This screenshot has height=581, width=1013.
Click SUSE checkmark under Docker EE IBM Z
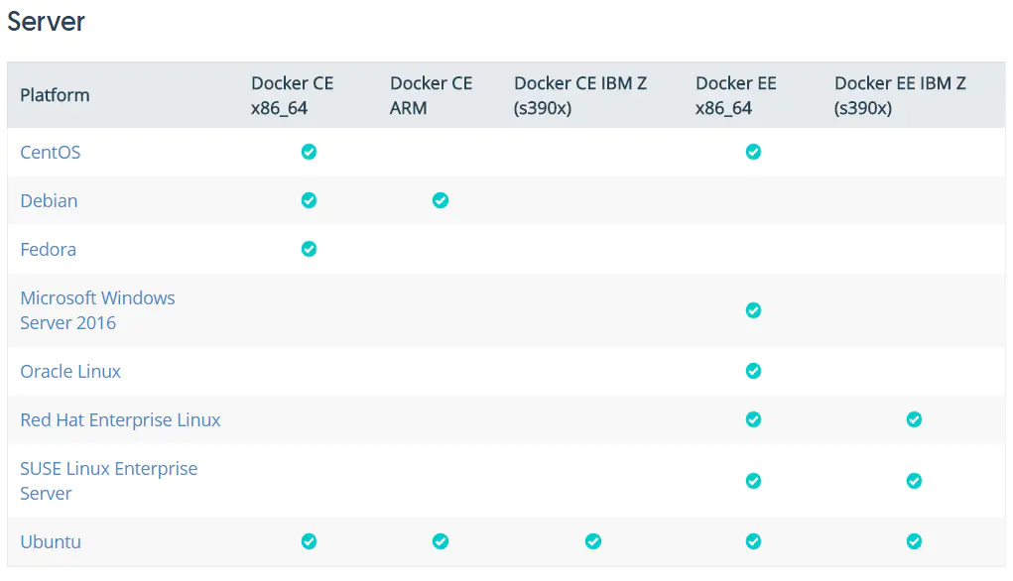914,481
